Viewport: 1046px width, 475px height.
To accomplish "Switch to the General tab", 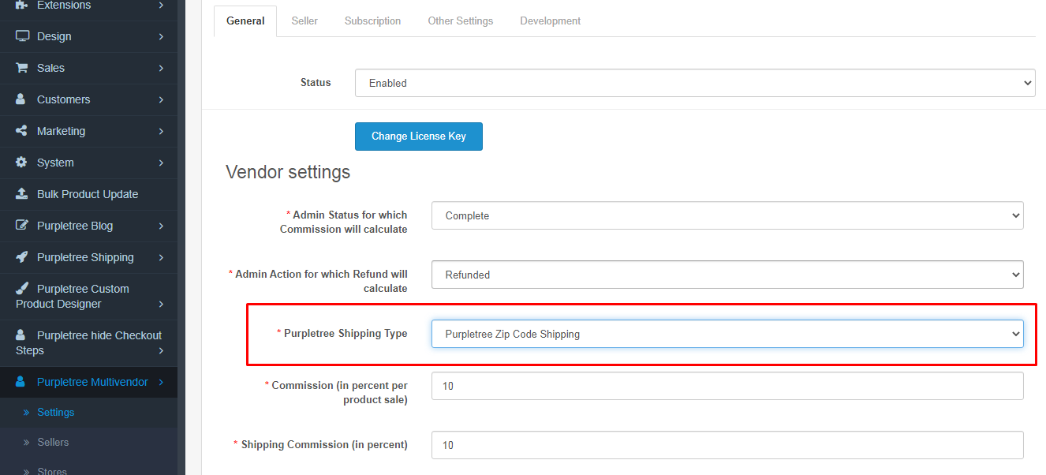I will (x=245, y=21).
